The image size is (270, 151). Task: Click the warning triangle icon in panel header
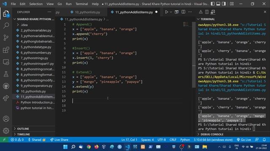[x=201, y=12]
